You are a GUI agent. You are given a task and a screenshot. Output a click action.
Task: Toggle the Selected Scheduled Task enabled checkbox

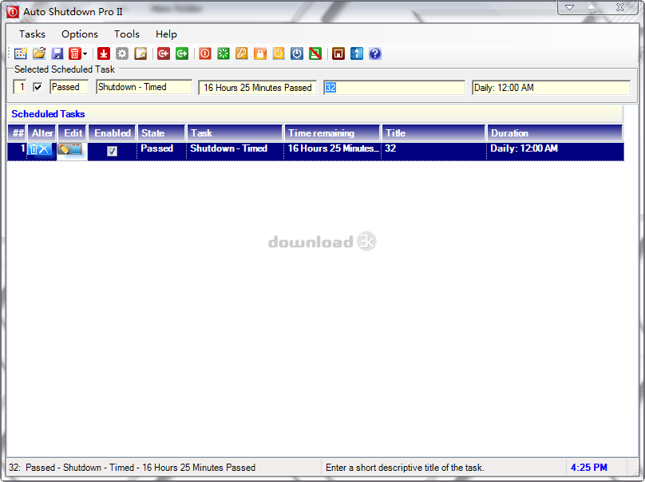coord(38,87)
